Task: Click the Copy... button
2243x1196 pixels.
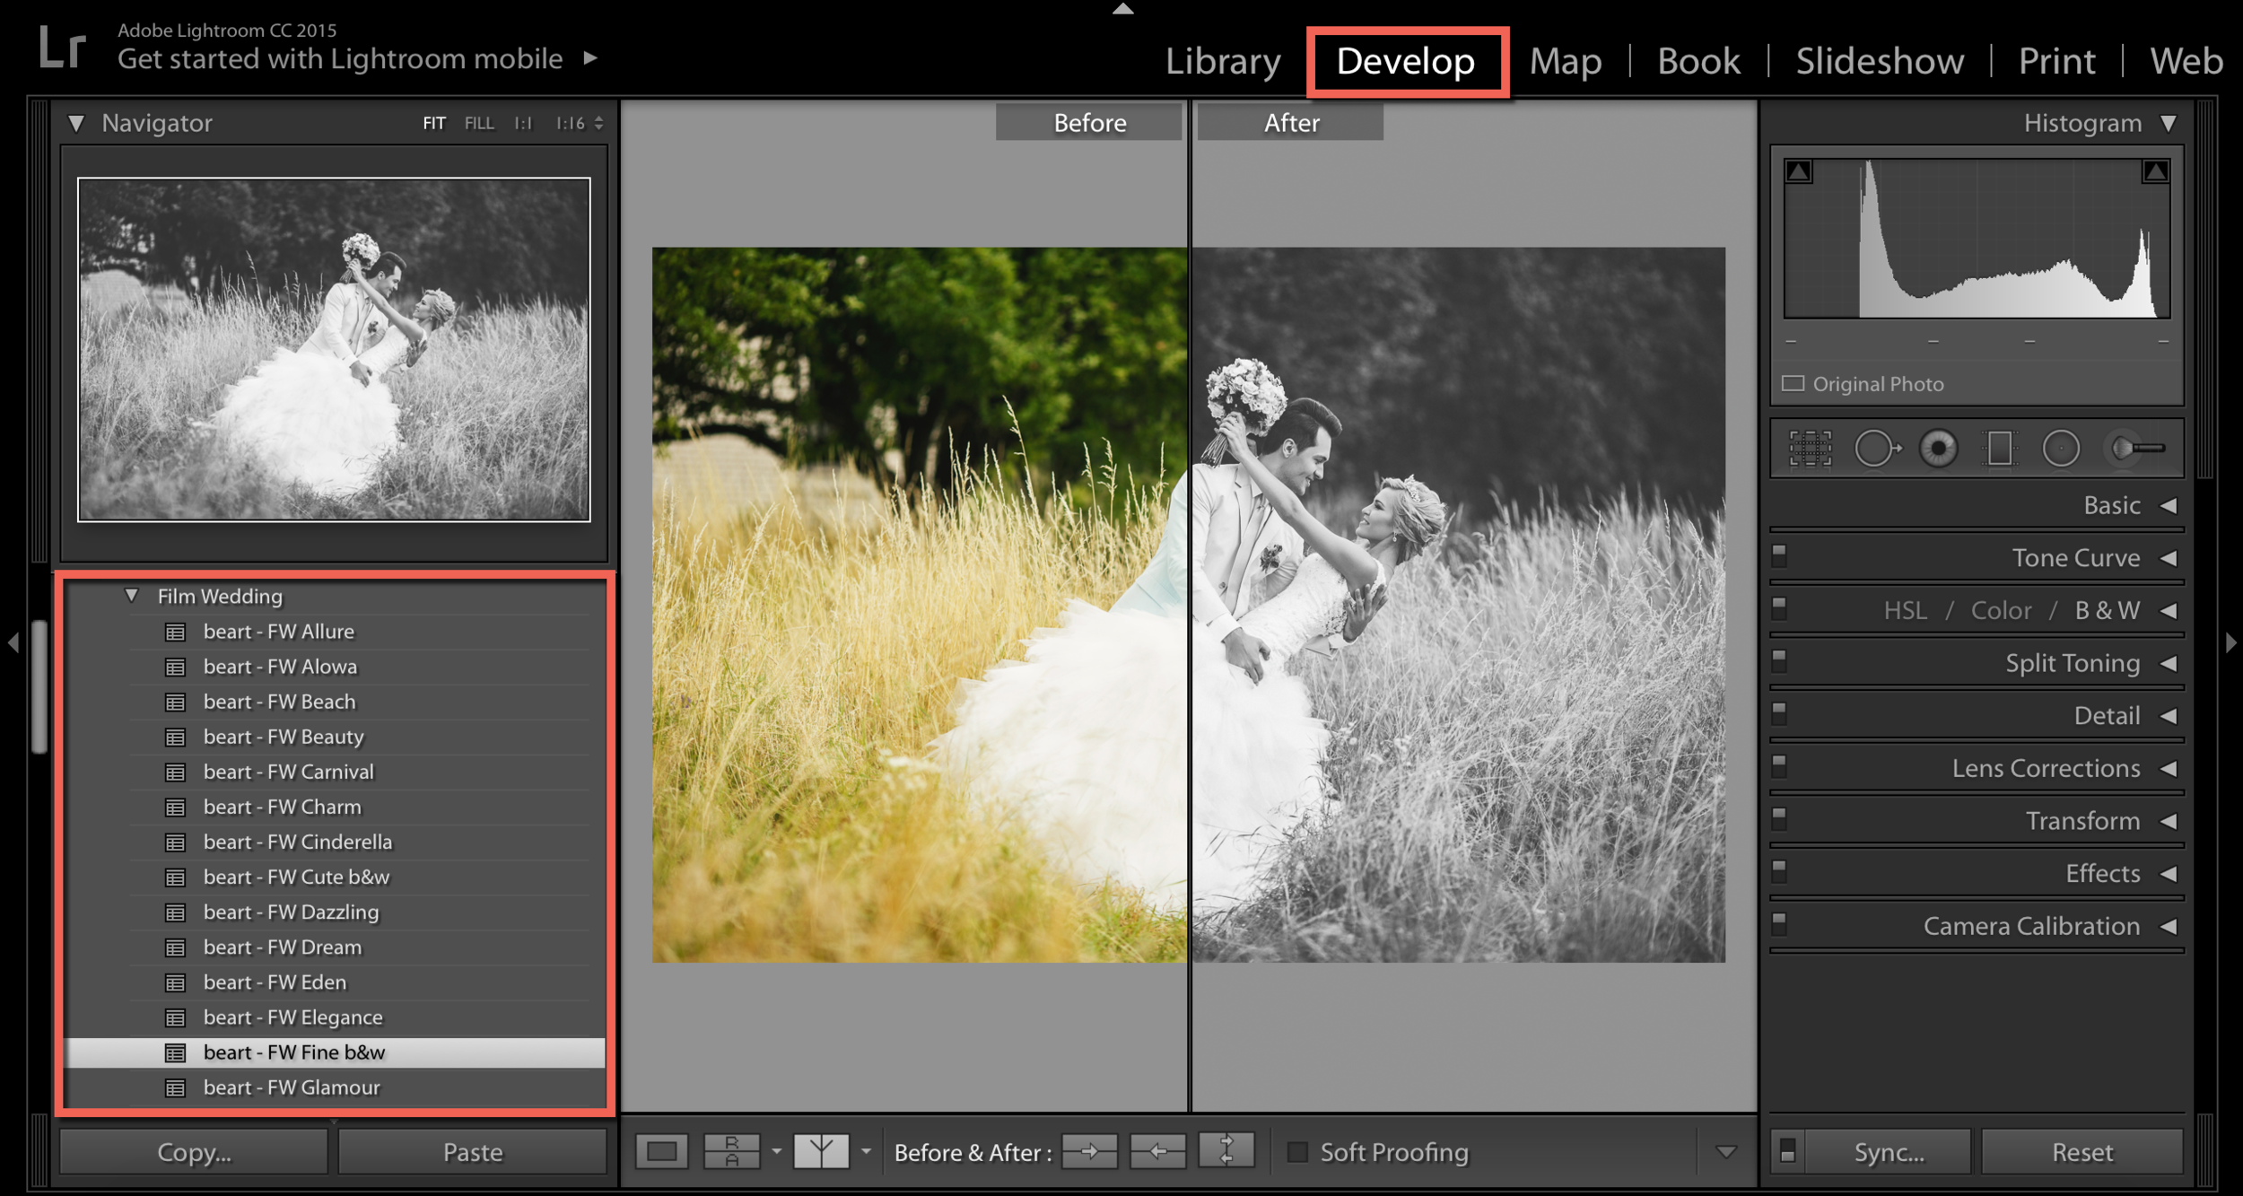Action: [x=194, y=1152]
